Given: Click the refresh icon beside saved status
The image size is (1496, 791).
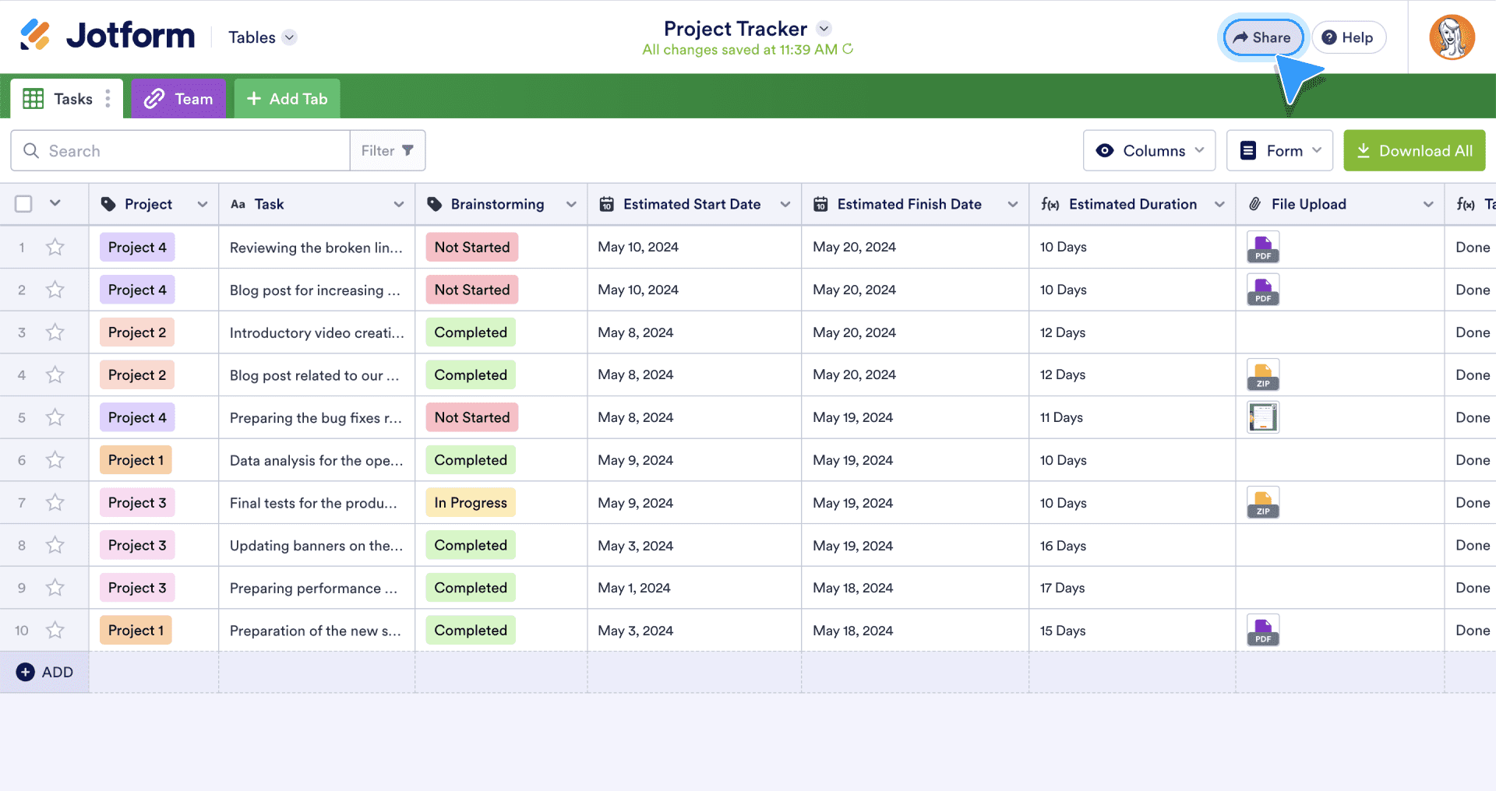Looking at the screenshot, I should click(x=849, y=49).
